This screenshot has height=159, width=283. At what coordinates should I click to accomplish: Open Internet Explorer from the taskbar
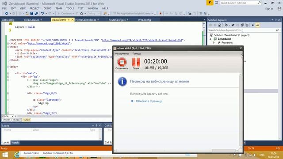click(17, 155)
